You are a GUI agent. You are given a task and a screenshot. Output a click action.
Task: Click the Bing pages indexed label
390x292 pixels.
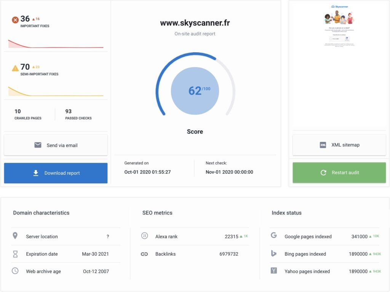coord(305,254)
